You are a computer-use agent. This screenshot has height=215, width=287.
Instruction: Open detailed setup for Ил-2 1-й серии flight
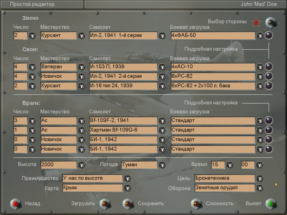click(x=269, y=36)
